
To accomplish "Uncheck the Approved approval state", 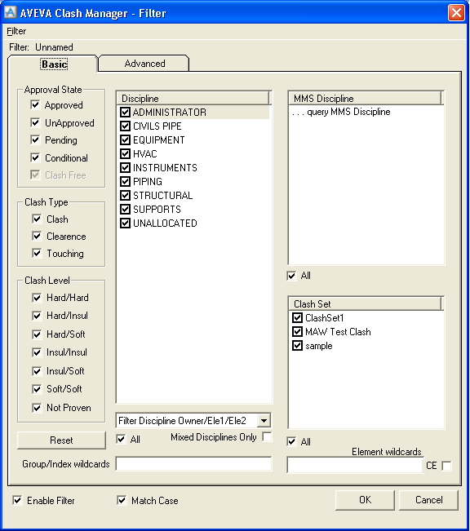I will pos(35,104).
